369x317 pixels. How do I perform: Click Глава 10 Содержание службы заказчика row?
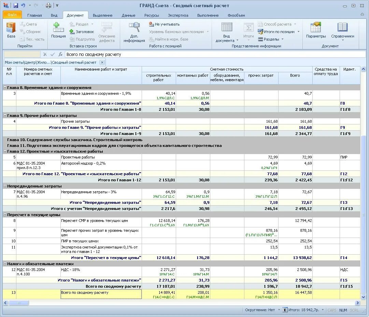click(181, 140)
